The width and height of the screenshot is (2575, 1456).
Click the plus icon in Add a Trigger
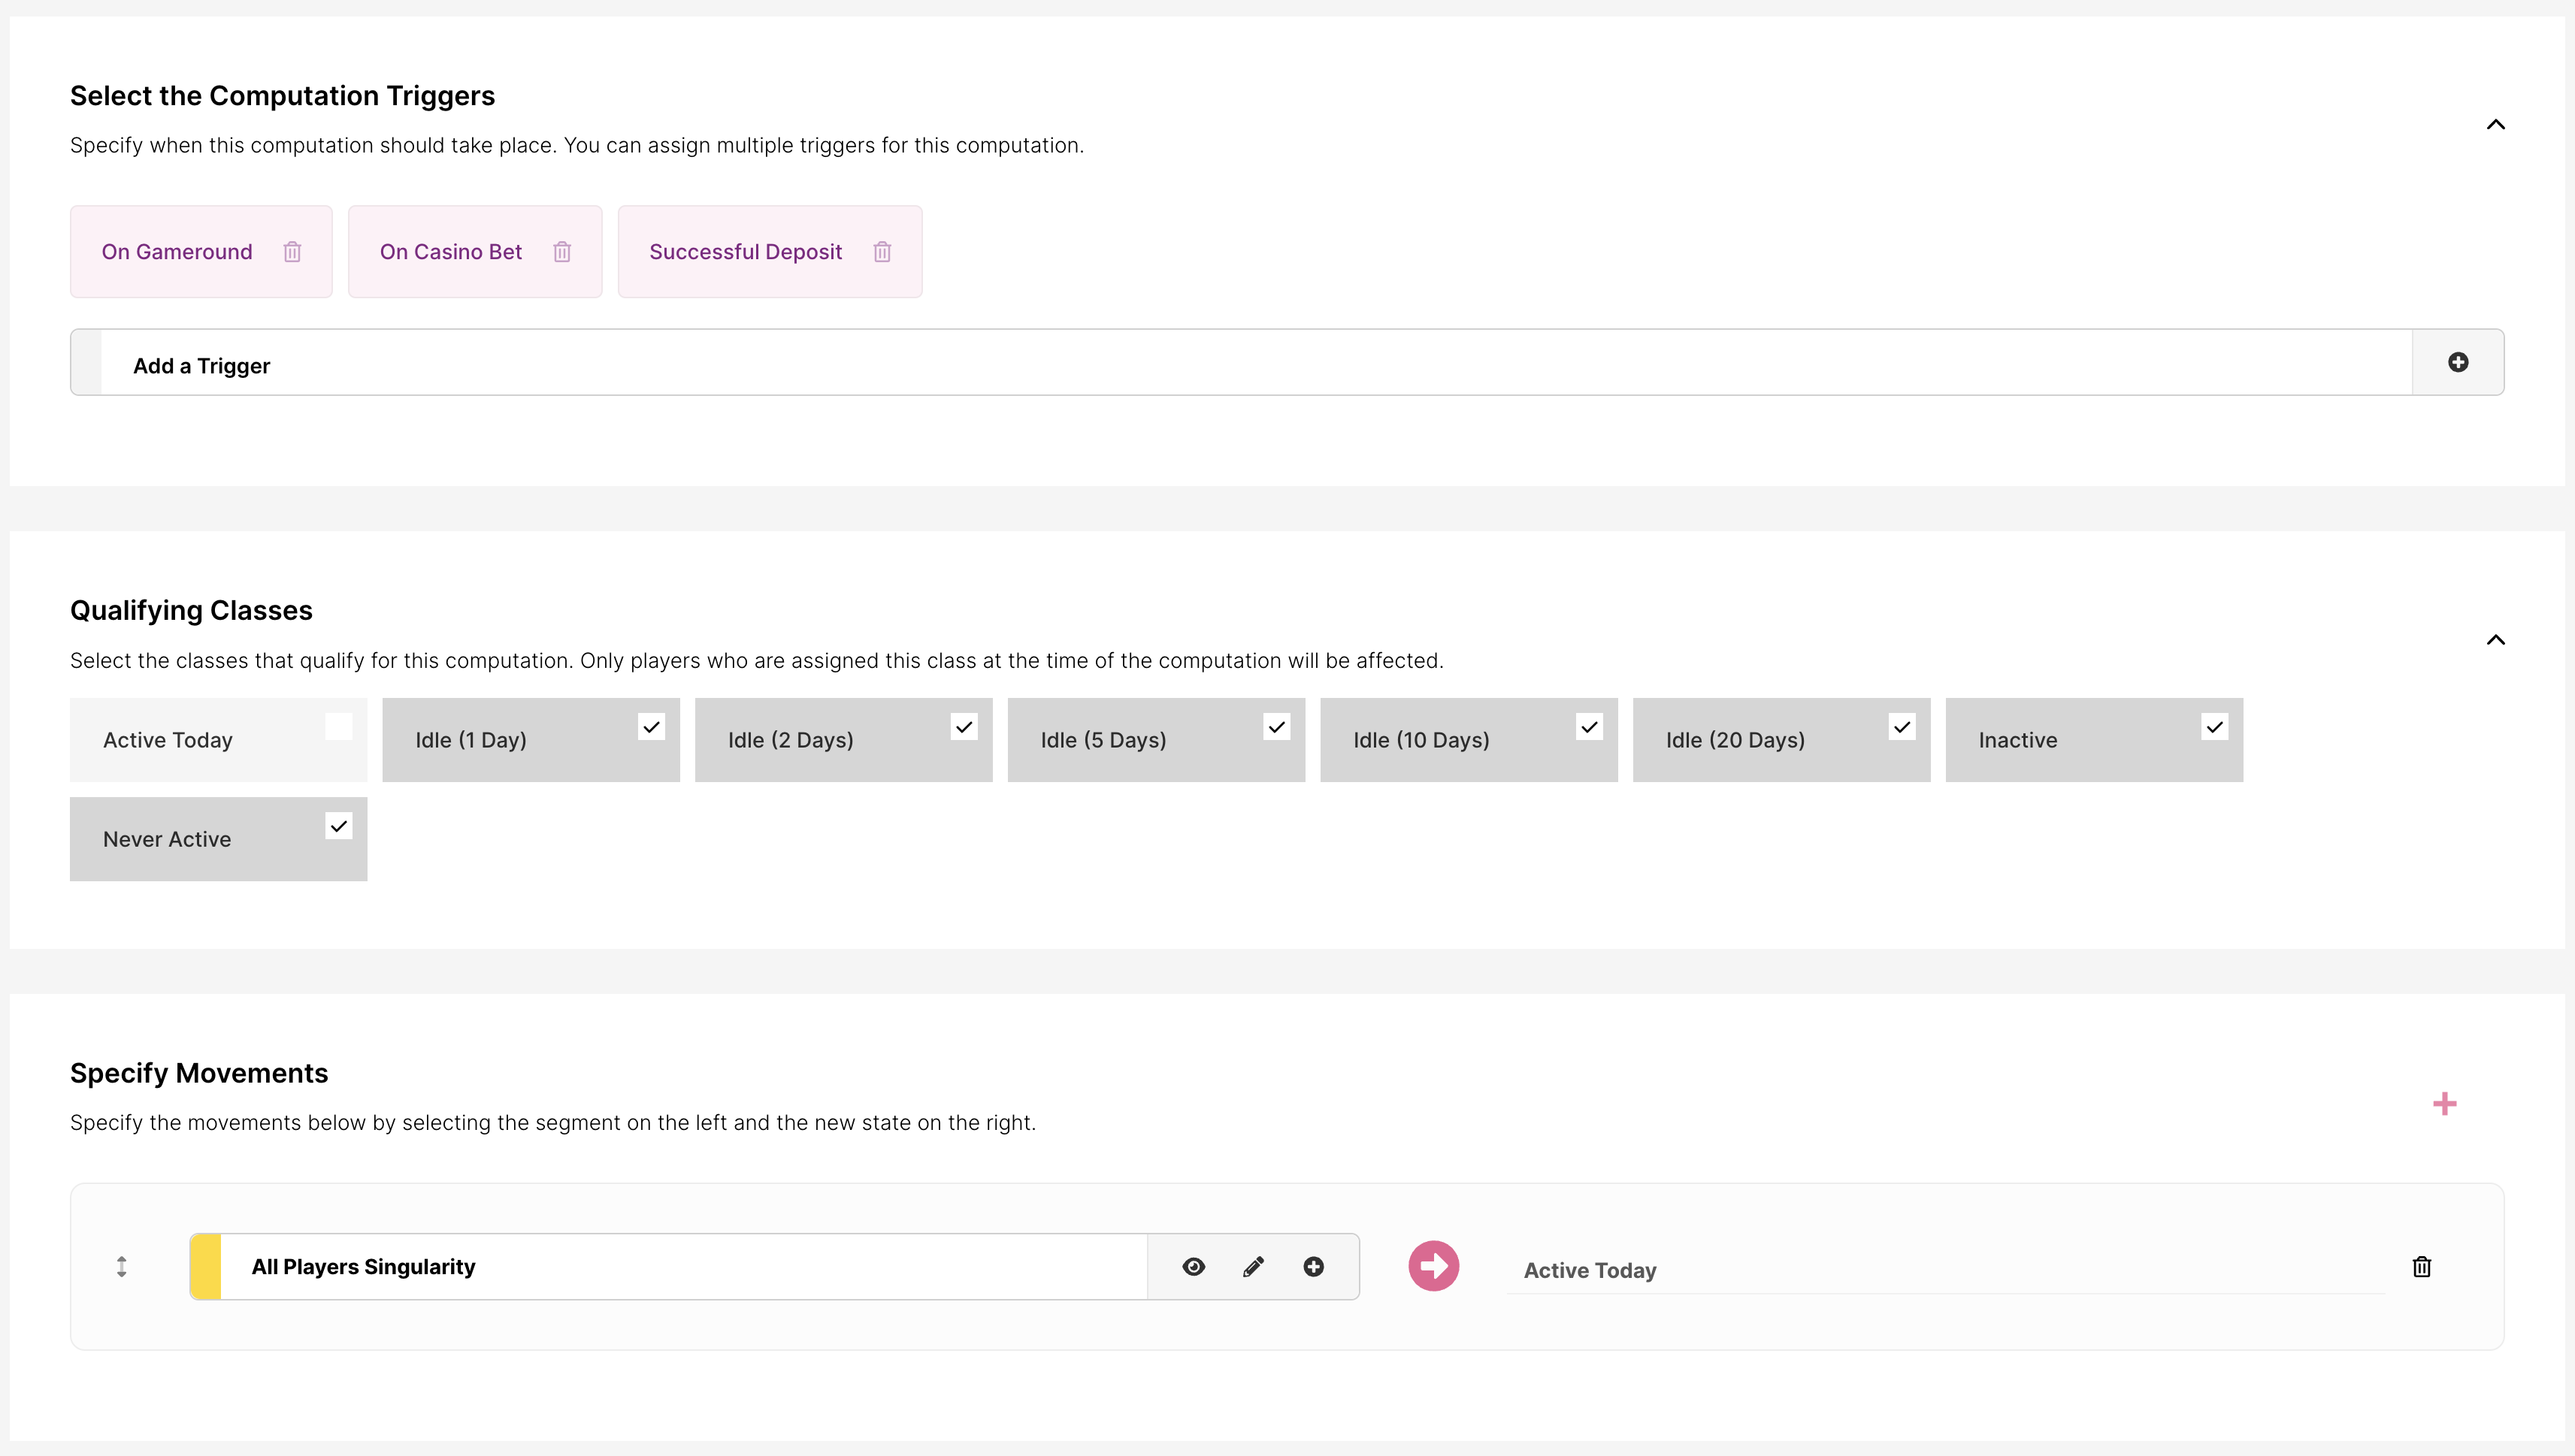[2458, 362]
